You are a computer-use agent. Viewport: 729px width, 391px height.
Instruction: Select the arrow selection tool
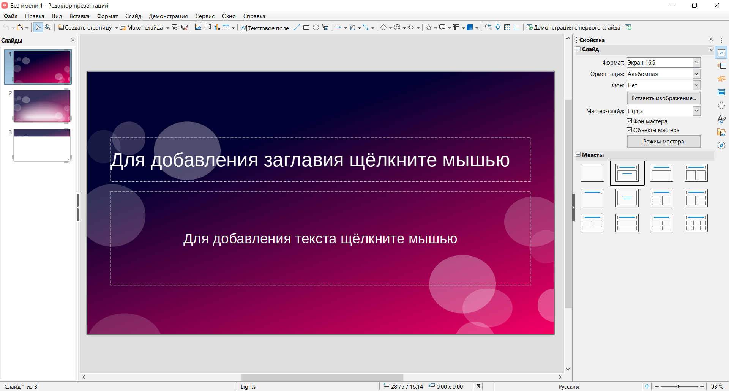38,27
